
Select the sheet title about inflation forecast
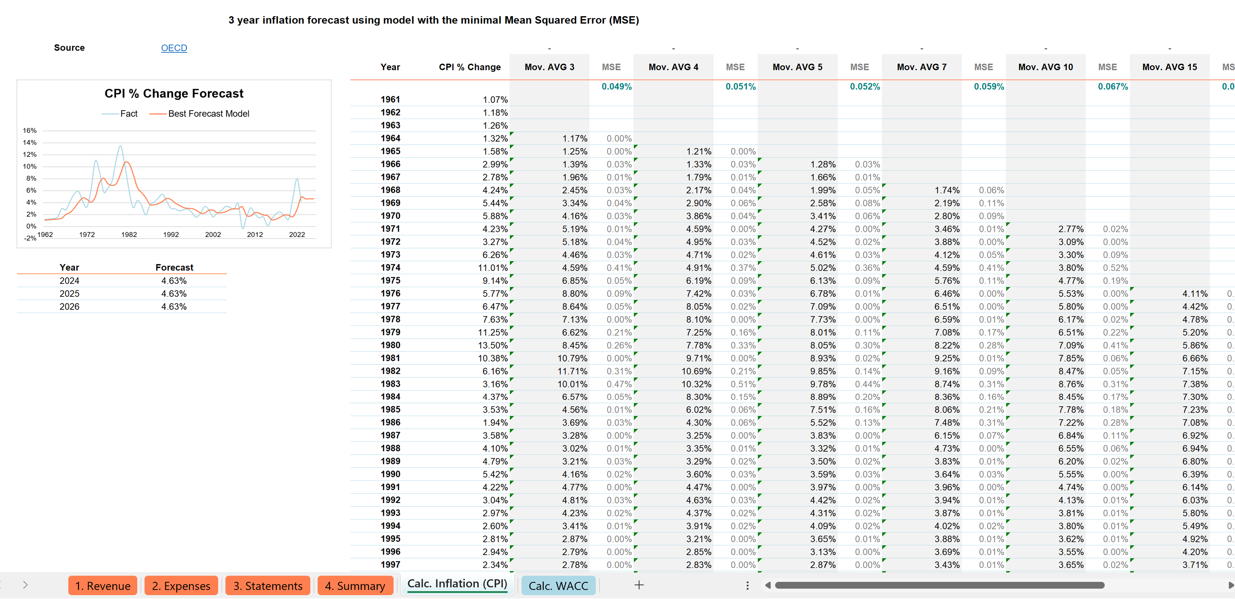(x=433, y=20)
